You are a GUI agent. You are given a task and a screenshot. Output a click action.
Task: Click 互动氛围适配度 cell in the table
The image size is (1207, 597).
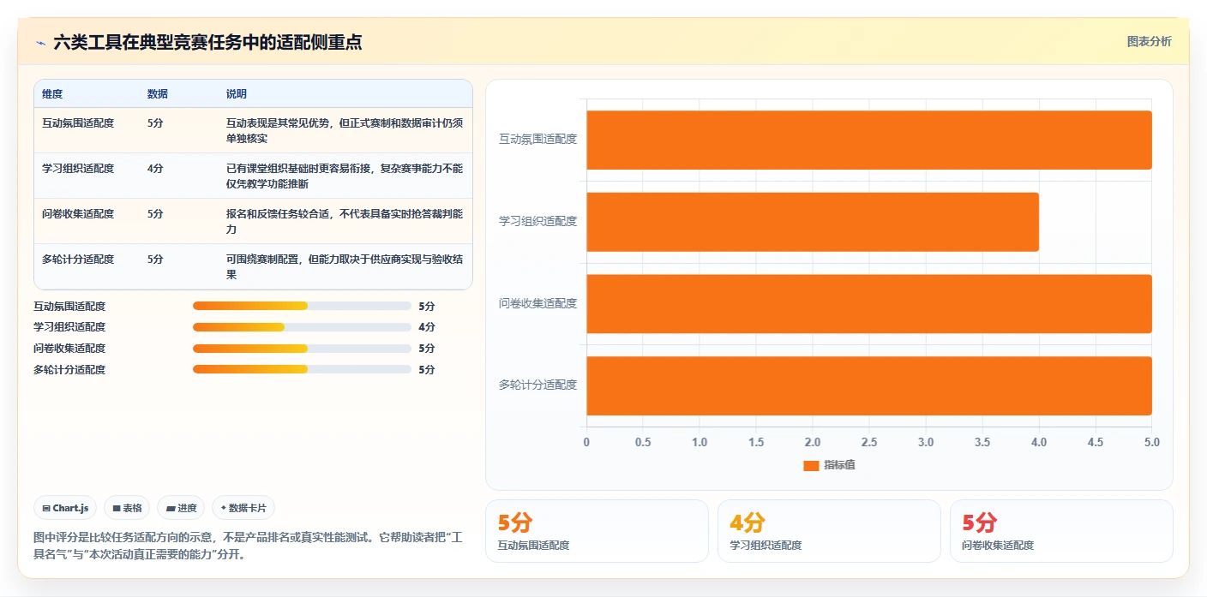pyautogui.click(x=78, y=123)
